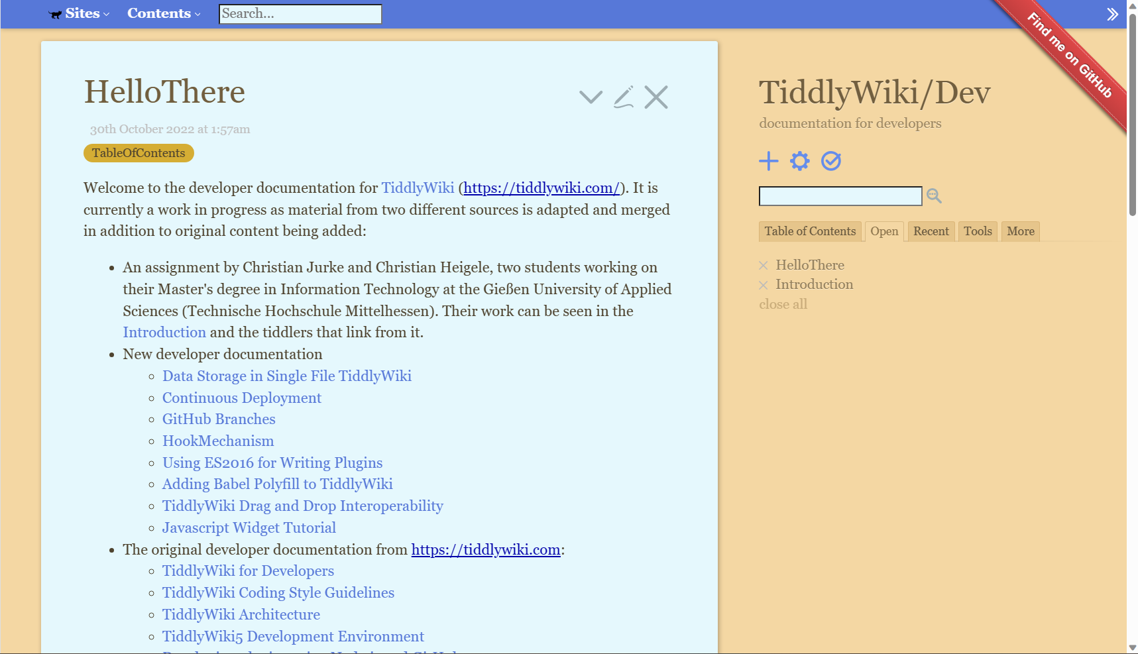Screen dimensions: 1138x654
Task: Click the Find me on GitHub ribbon
Action: [1069, 55]
